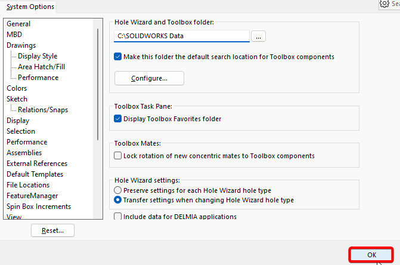Click the Hole Wizard and Toolbox folder path field

(182, 36)
